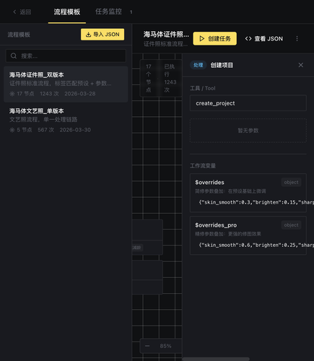Click the 85% zoom level
This screenshot has width=314, height=361.
point(165,346)
